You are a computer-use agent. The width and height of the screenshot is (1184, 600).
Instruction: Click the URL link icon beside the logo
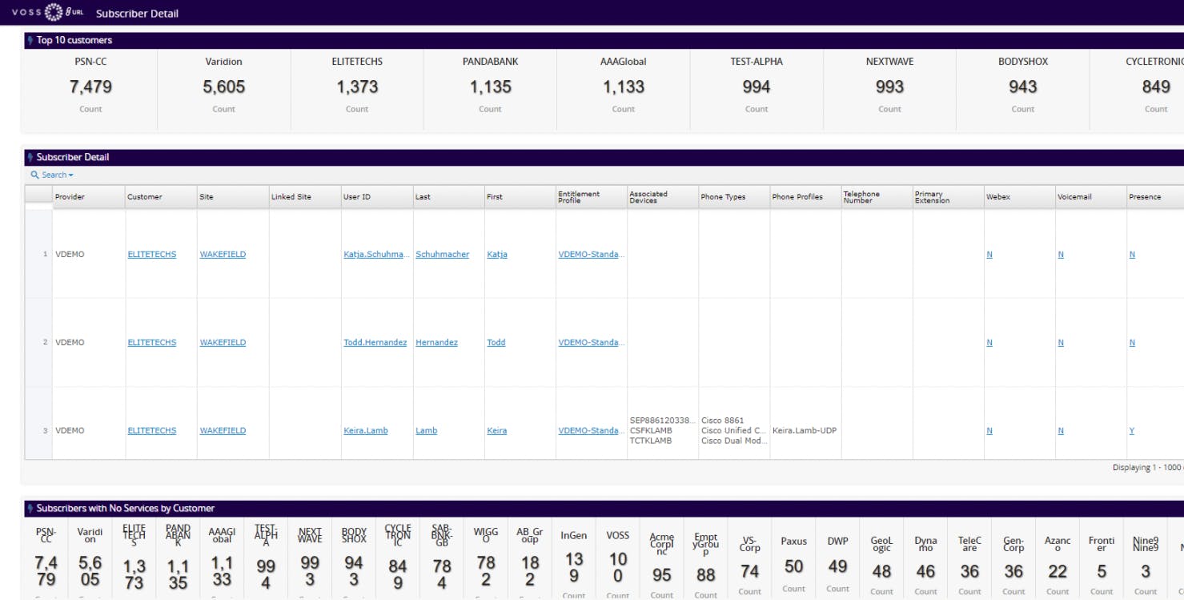[76, 13]
